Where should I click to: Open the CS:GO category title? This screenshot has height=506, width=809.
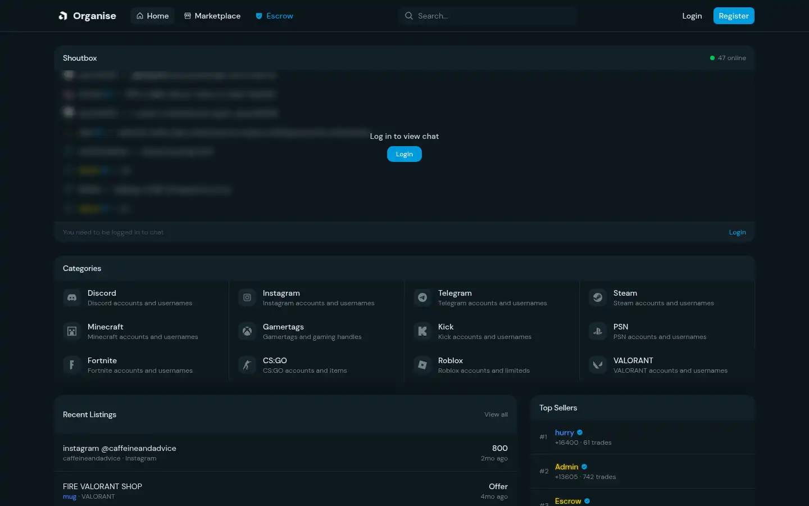click(x=275, y=360)
